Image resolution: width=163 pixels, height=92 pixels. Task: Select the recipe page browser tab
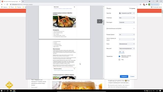point(11,2)
